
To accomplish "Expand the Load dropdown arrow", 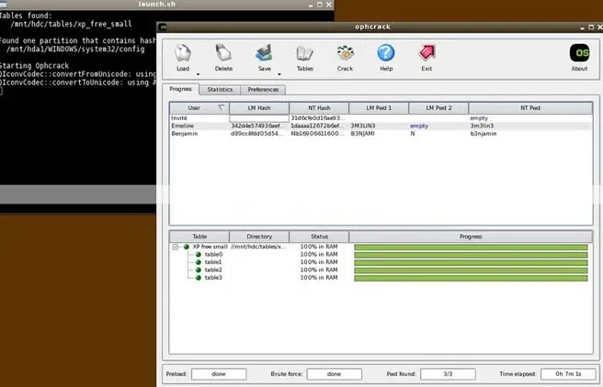I will [197, 75].
